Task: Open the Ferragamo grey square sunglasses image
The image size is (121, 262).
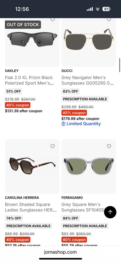Action: [x=89, y=166]
